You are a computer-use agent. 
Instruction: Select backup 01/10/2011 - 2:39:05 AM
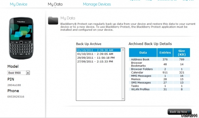tap(95, 54)
